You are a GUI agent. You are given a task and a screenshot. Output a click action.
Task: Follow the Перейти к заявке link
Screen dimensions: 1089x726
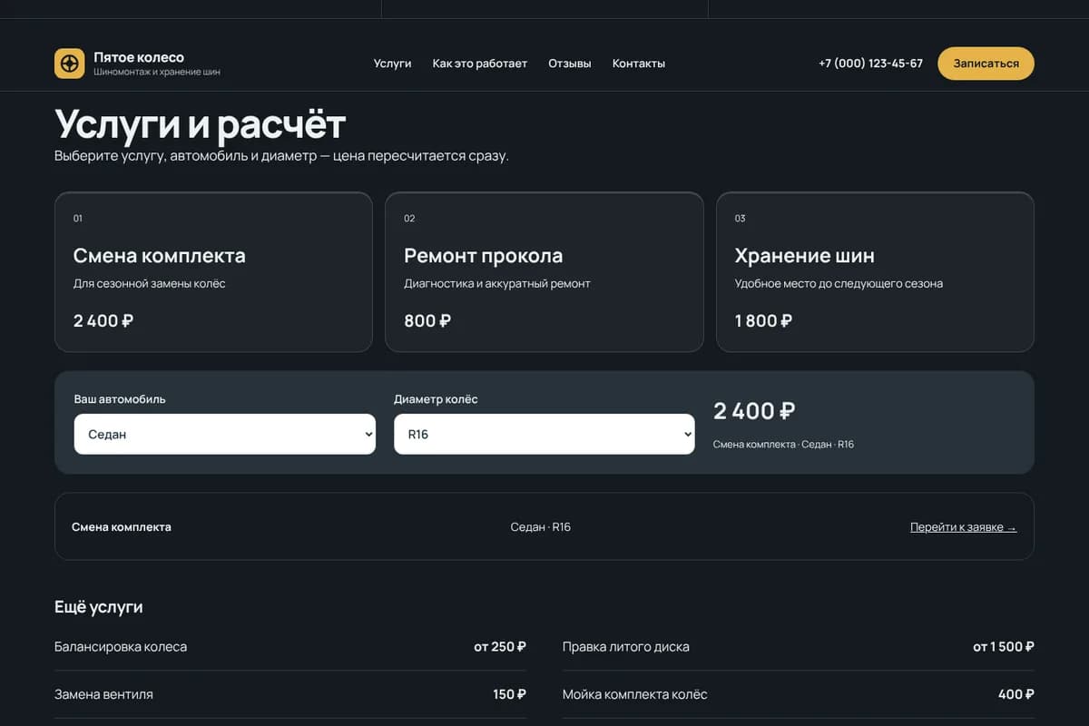(x=964, y=527)
